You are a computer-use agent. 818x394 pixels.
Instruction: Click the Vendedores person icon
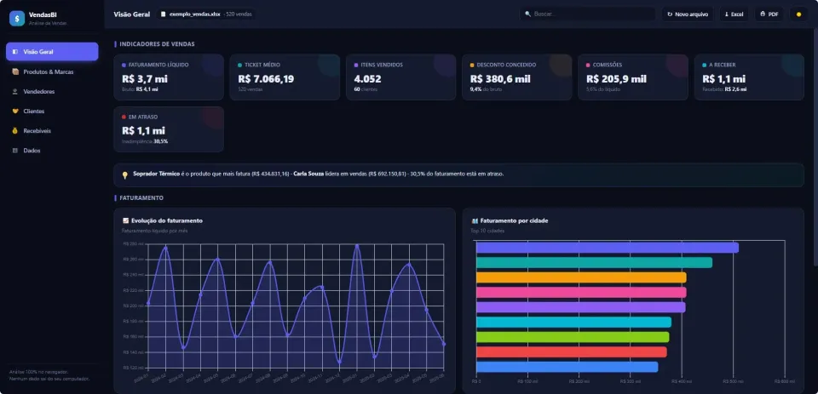(15, 92)
